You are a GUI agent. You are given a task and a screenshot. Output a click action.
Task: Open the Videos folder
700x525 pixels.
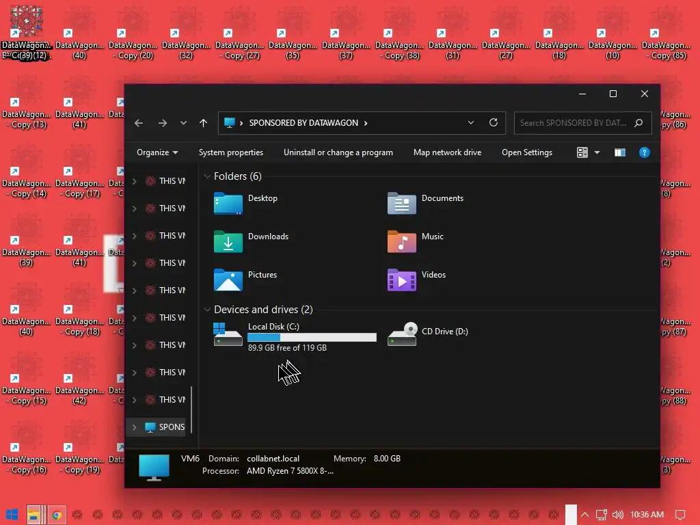click(x=417, y=280)
